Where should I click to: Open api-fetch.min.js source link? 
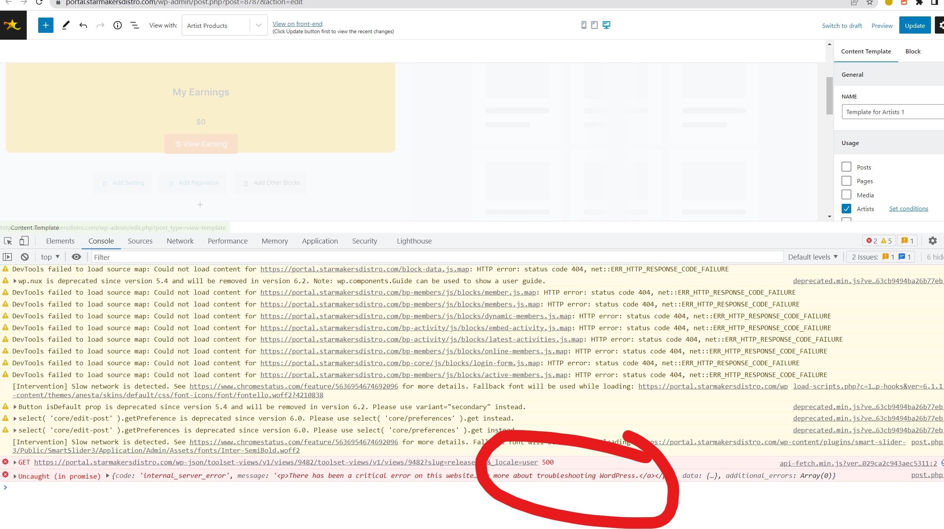tap(858, 463)
